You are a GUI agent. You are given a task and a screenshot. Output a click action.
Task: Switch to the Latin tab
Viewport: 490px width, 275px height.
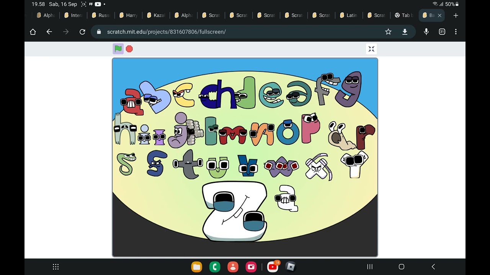click(349, 15)
